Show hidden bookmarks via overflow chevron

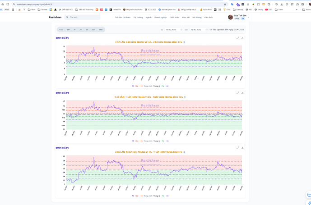297,9
